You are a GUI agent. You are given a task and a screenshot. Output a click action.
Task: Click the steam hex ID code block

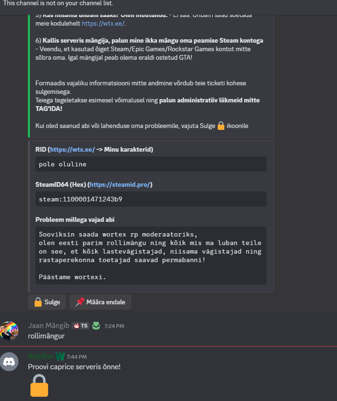tap(151, 199)
